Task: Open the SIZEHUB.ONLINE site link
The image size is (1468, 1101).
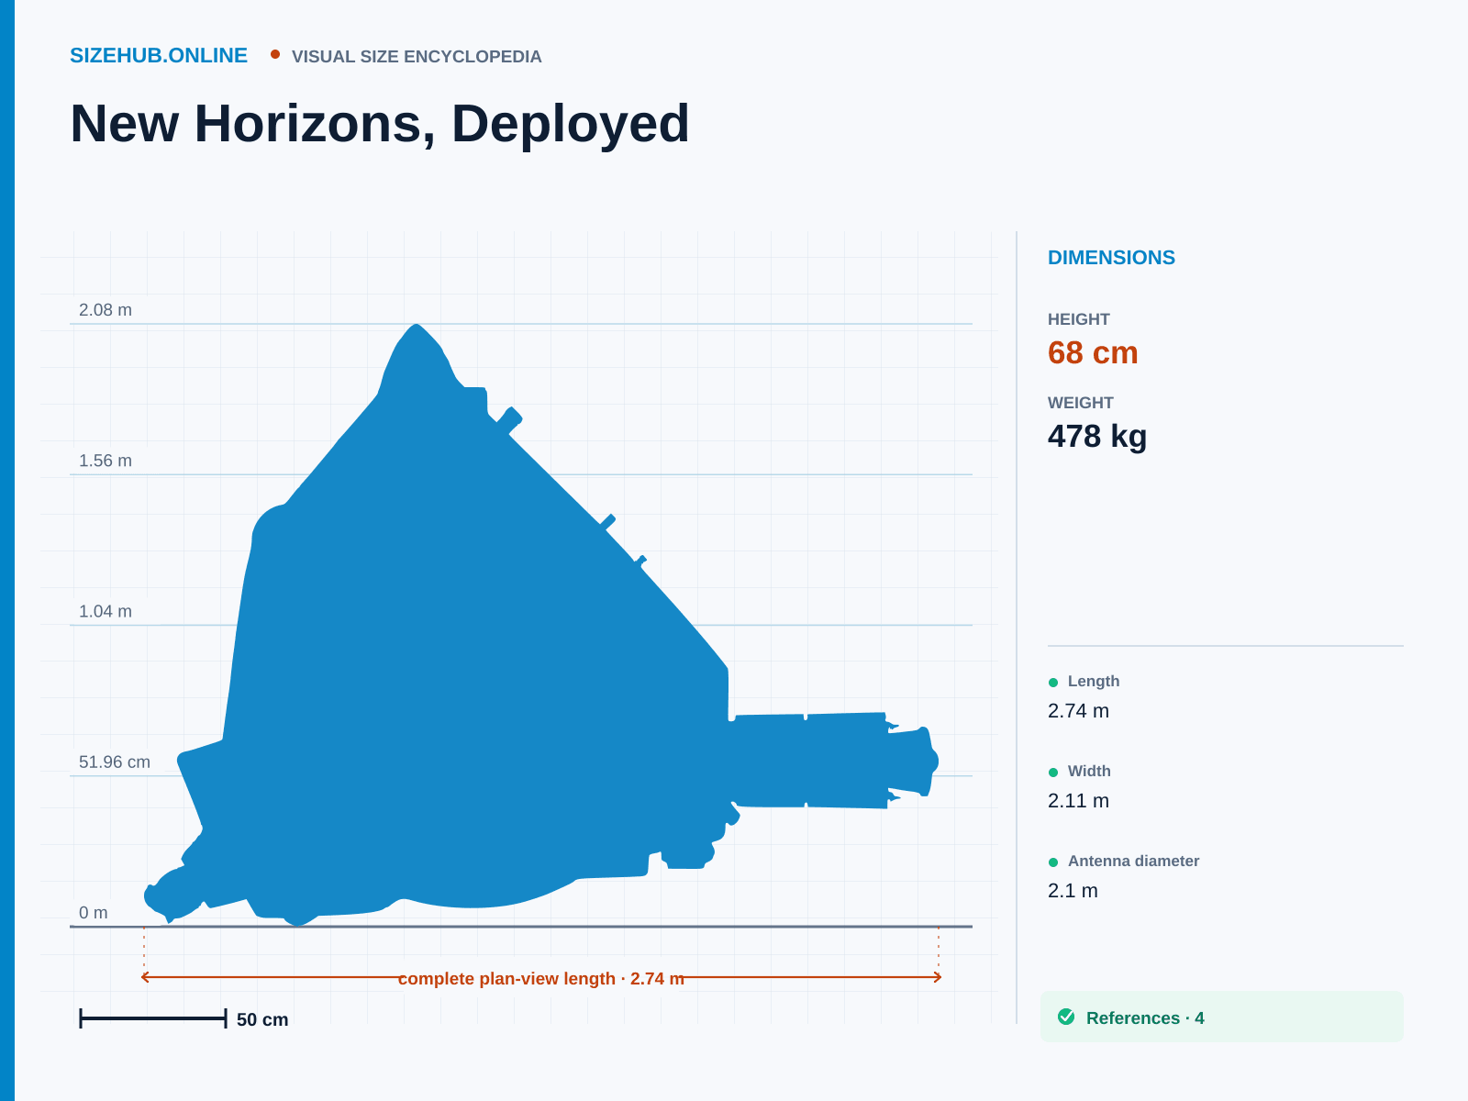Action: tap(159, 56)
